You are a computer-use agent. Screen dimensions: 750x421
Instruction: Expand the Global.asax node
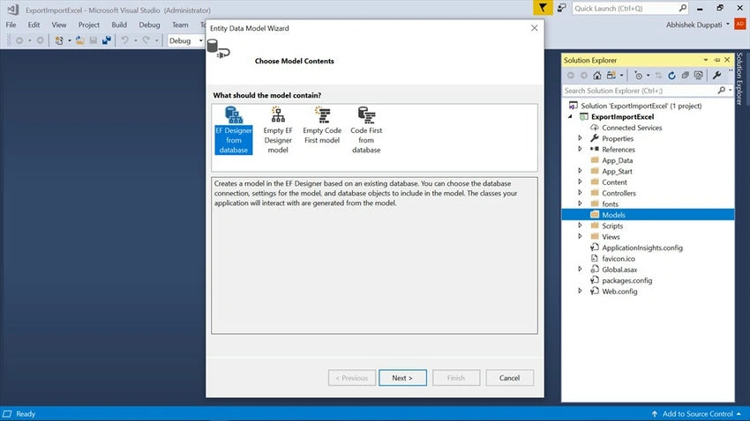[581, 270]
